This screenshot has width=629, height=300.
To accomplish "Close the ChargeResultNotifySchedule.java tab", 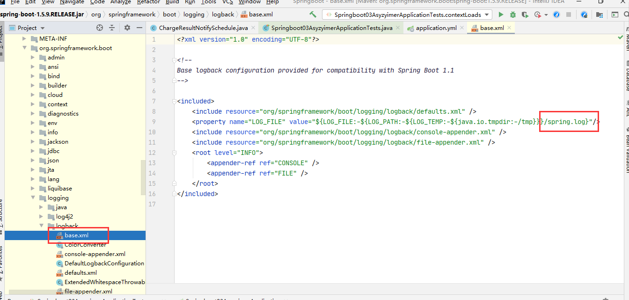I will point(253,28).
